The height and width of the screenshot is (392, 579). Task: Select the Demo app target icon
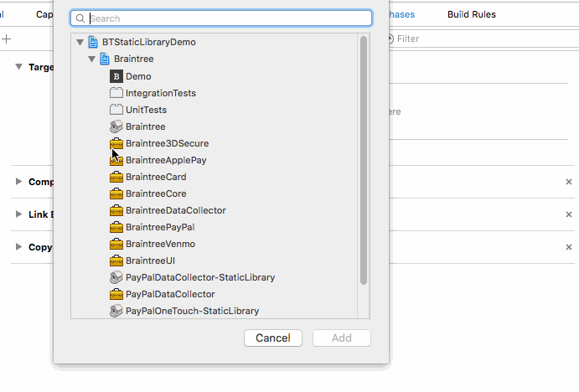click(x=116, y=76)
